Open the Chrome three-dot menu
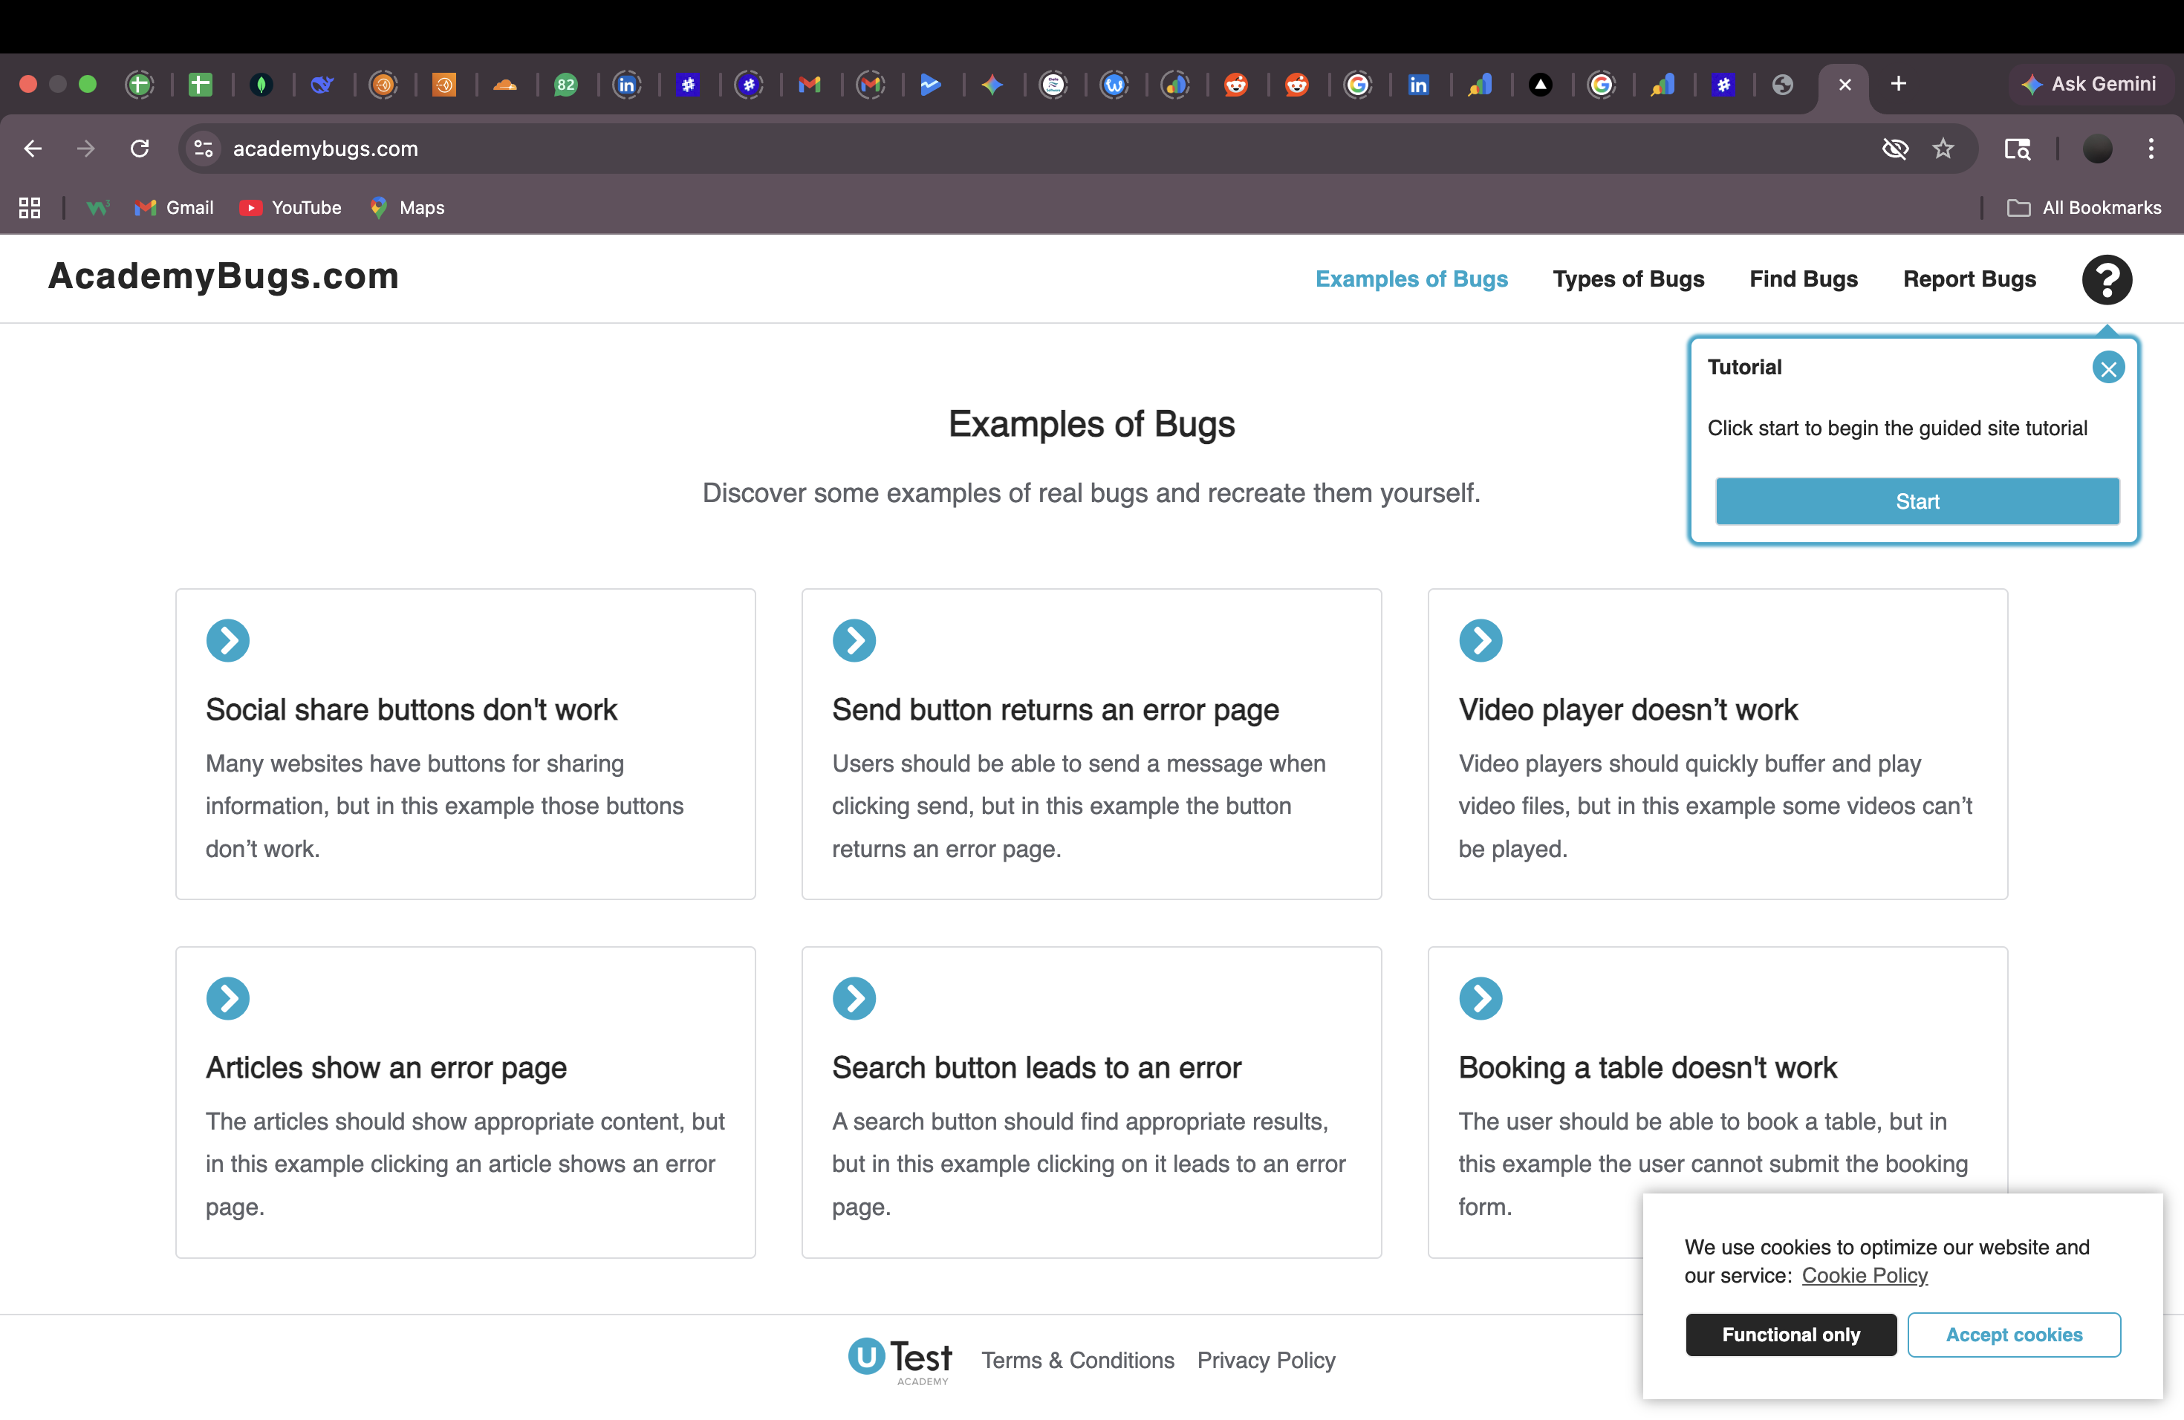 coord(2151,149)
